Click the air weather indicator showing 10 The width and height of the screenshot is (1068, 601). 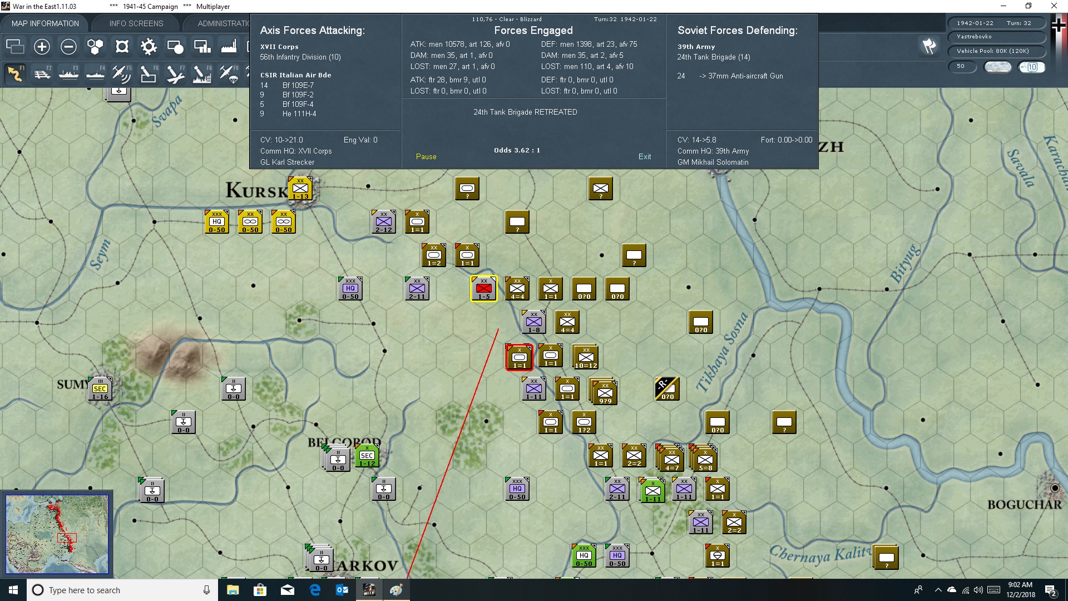(x=1031, y=67)
